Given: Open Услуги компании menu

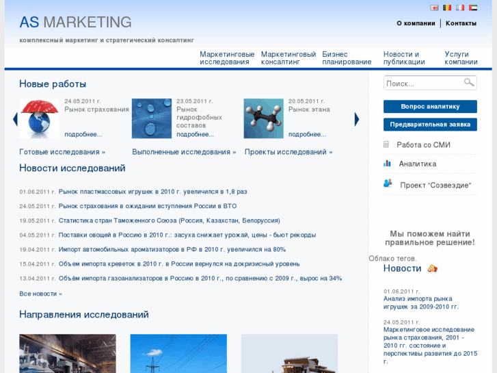Looking at the screenshot, I should (x=461, y=58).
